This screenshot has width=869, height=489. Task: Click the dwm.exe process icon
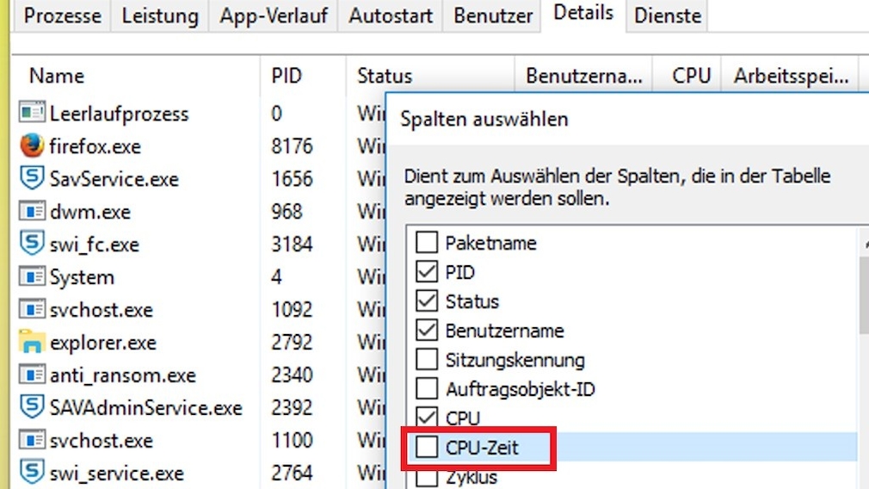pos(32,211)
